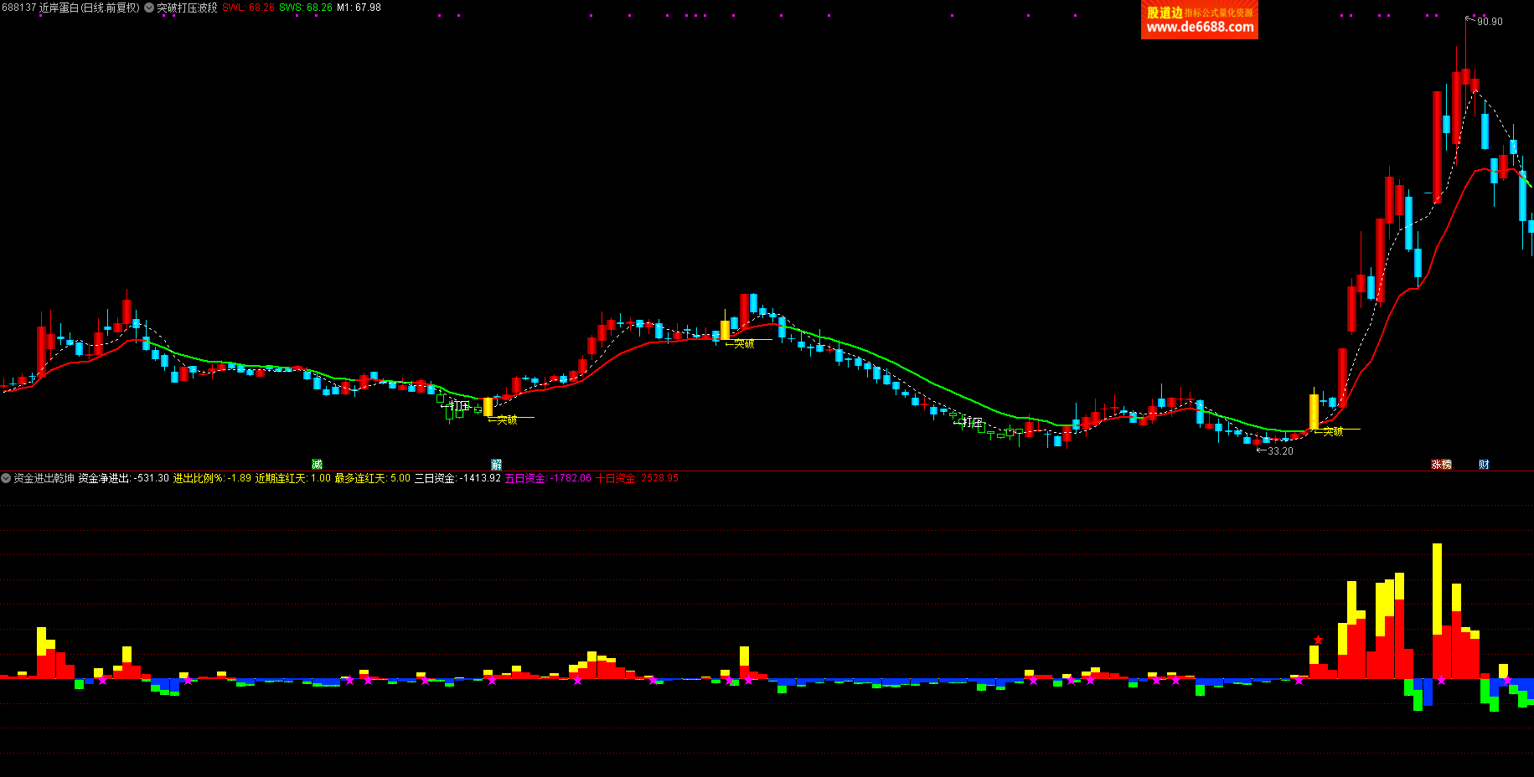
Task: Click the magenta 五日资金: -1782.06 readout
Action: point(548,478)
